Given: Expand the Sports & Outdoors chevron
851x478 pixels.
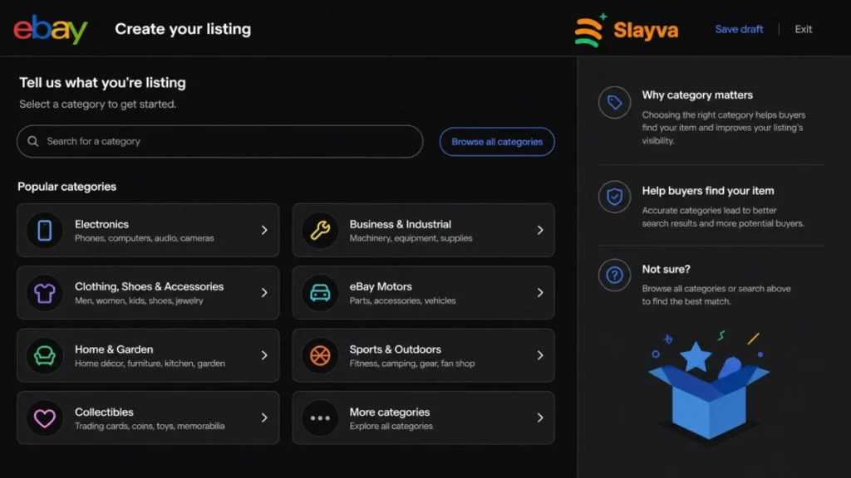Looking at the screenshot, I should 540,355.
